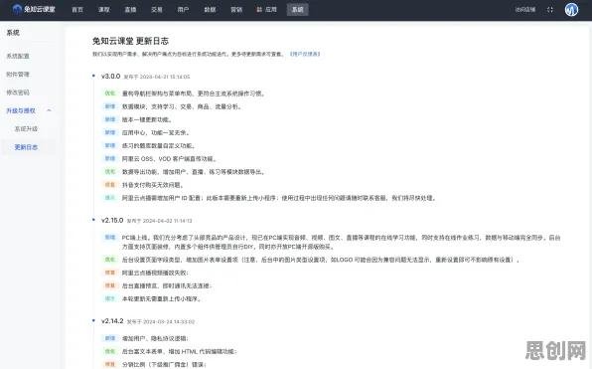Open the user avatar menu at top right
This screenshot has width=592, height=369.
tap(571, 10)
